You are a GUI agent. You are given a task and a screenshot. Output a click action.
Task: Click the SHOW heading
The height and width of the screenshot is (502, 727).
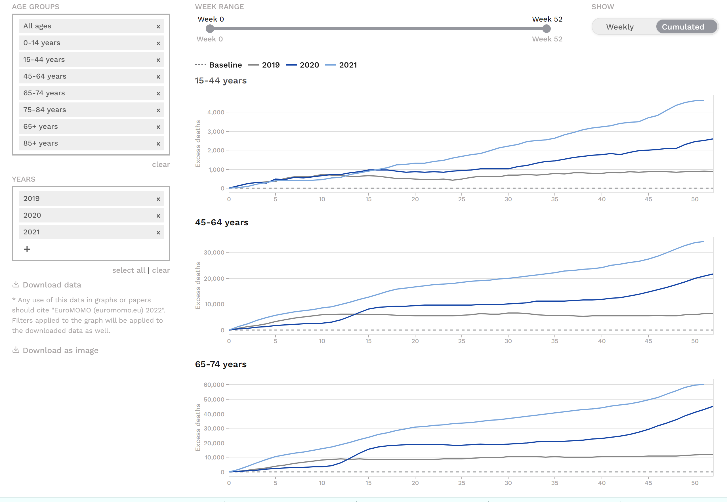click(x=602, y=7)
